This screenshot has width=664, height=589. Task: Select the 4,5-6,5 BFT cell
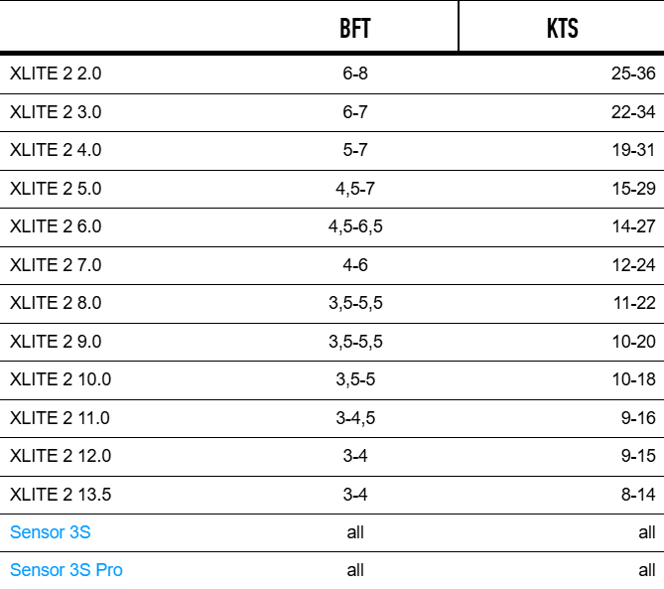click(x=355, y=226)
